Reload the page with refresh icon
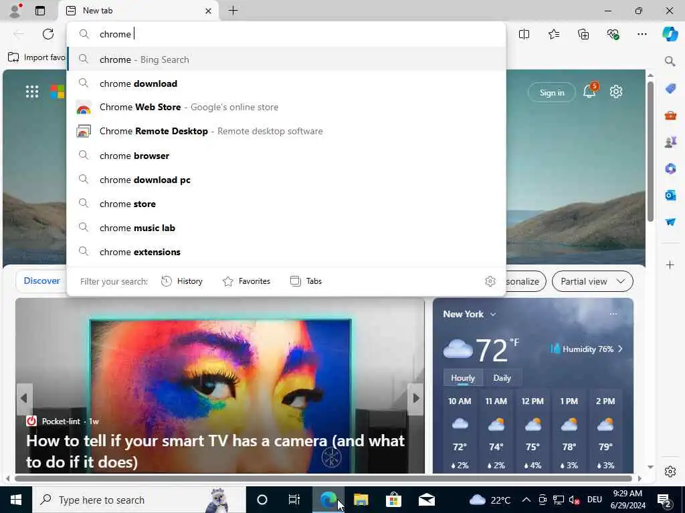The image size is (685, 513). 48,34
